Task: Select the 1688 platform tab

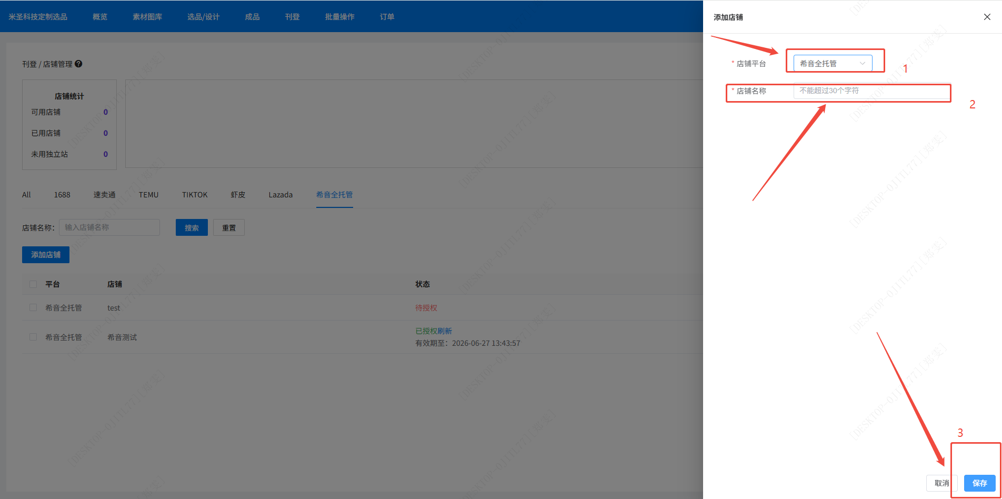Action: [x=62, y=195]
